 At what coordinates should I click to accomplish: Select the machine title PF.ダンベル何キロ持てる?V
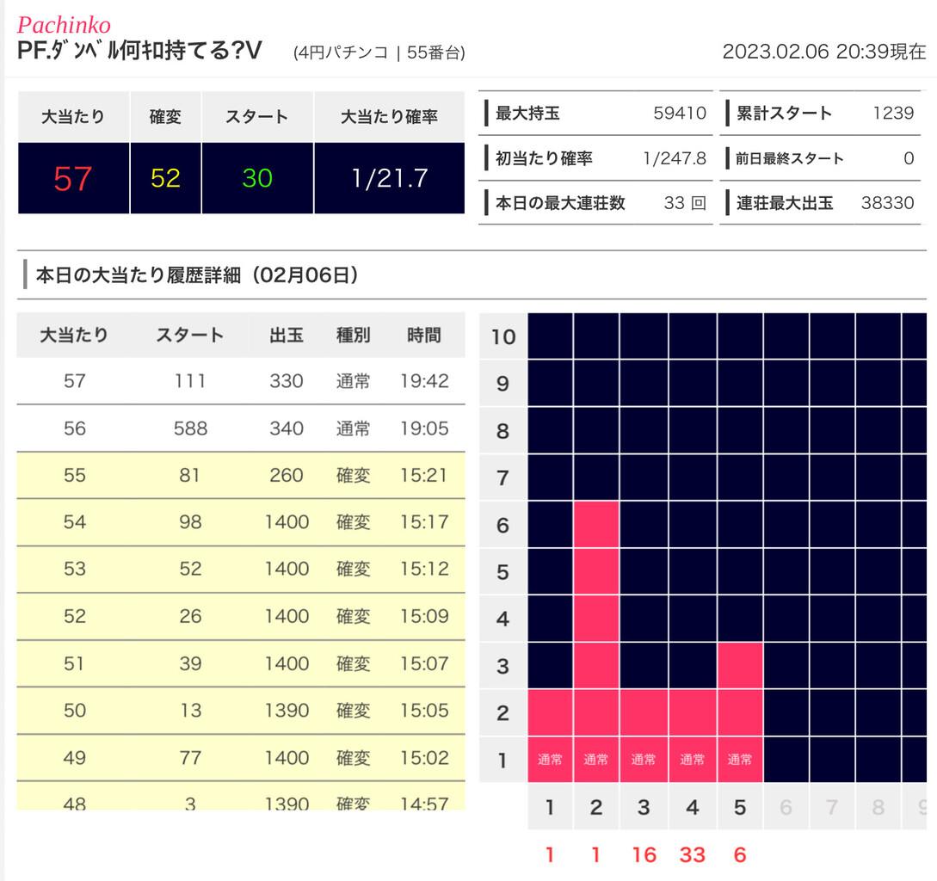139,51
